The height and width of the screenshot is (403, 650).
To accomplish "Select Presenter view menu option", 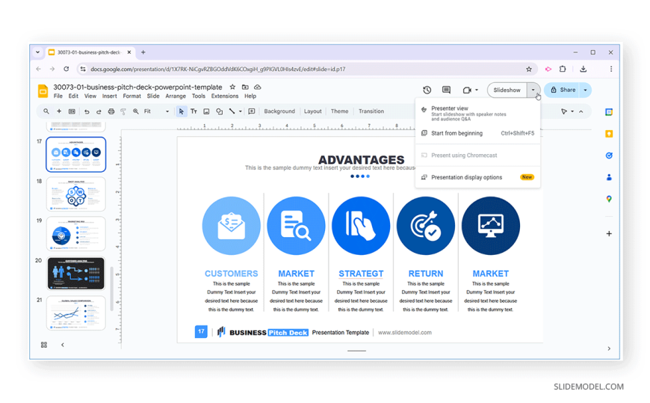I will click(x=477, y=113).
